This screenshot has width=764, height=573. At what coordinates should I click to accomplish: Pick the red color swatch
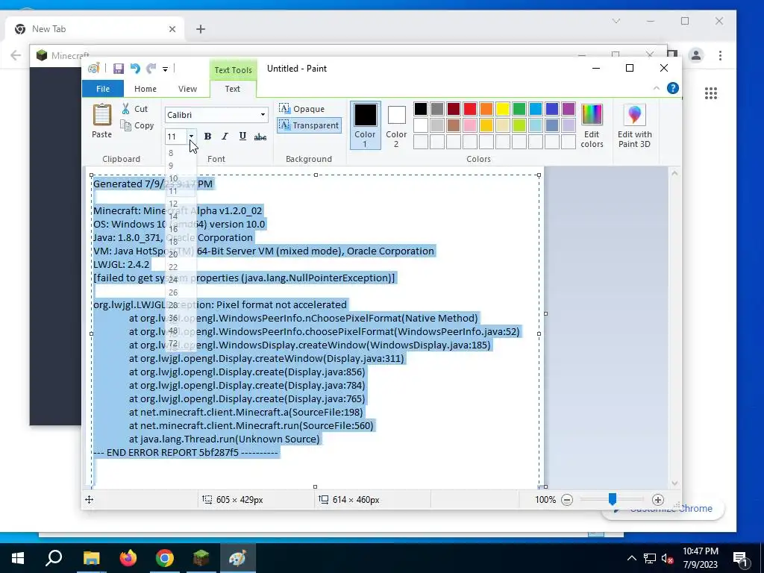tap(470, 109)
